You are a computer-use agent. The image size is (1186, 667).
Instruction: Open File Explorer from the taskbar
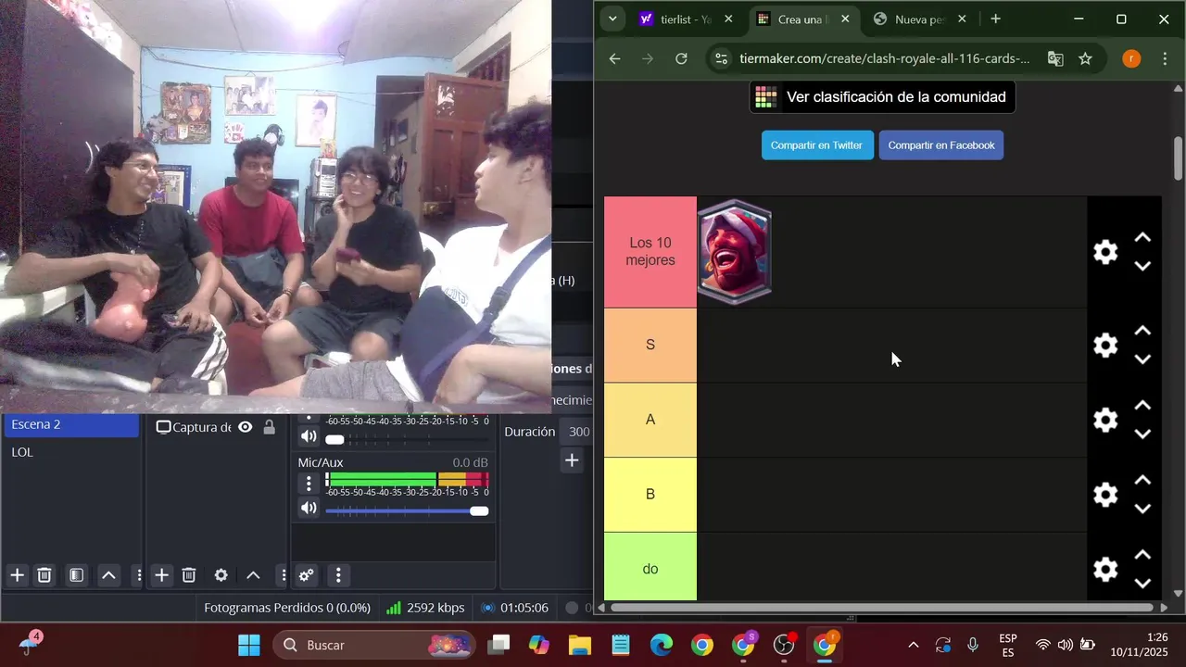(579, 645)
